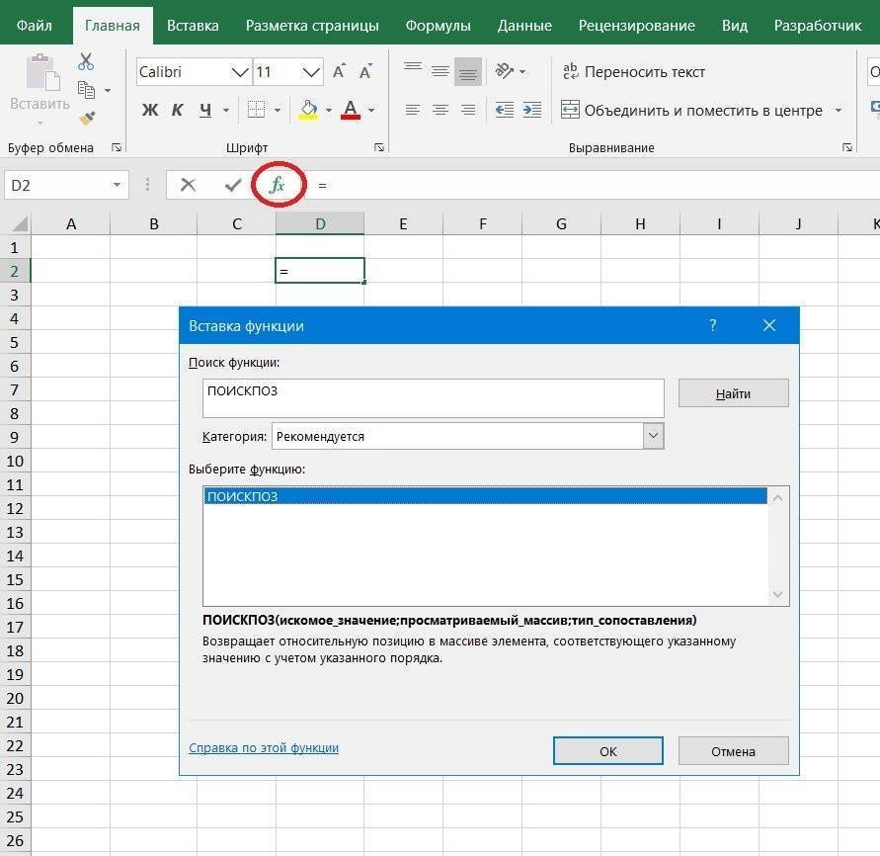Image resolution: width=880 pixels, height=856 pixels.
Task: Select the Align Center icon
Action: [440, 110]
